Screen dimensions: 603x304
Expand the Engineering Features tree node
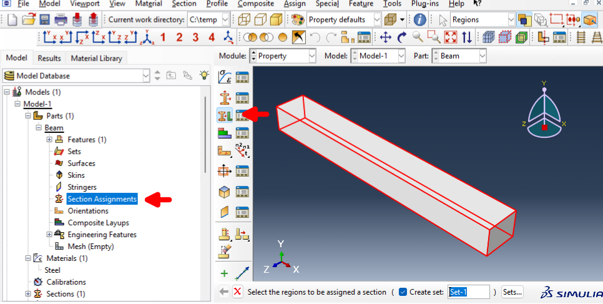(50, 235)
